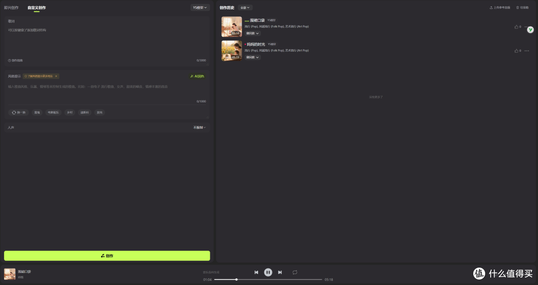Toggle the loop playback icon
This screenshot has height=285, width=538.
(295, 273)
